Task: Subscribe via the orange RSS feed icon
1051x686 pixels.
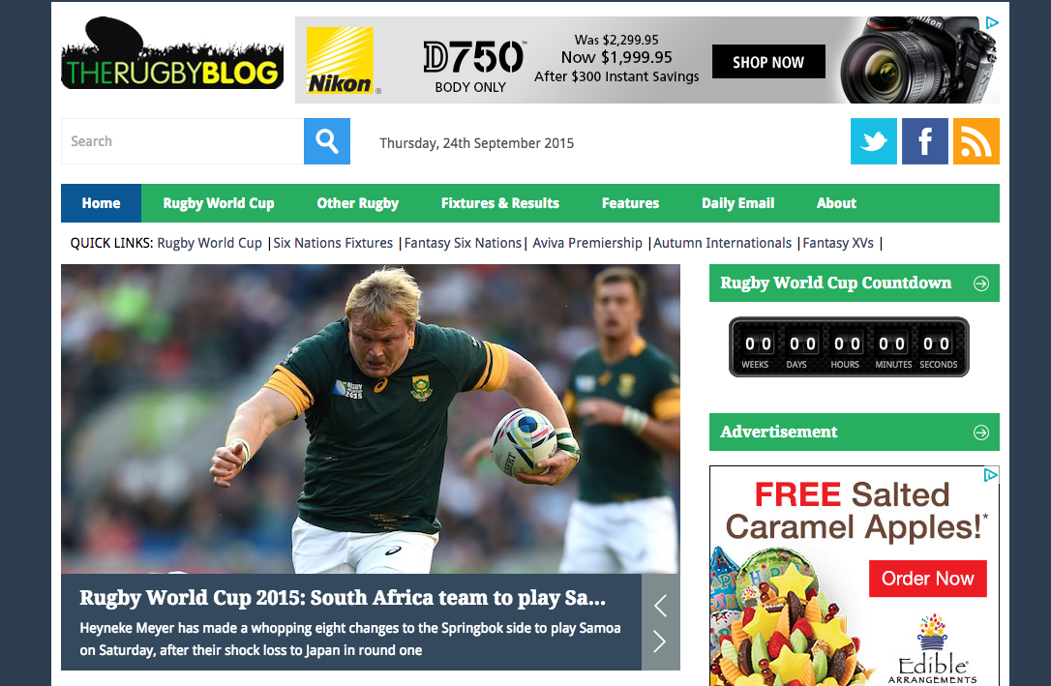Action: coord(976,141)
